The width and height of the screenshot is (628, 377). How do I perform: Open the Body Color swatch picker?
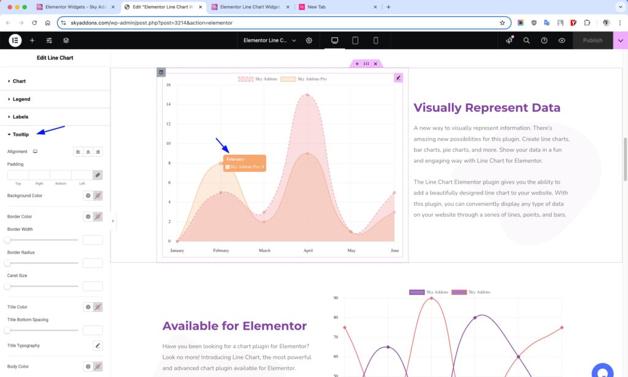pos(98,366)
